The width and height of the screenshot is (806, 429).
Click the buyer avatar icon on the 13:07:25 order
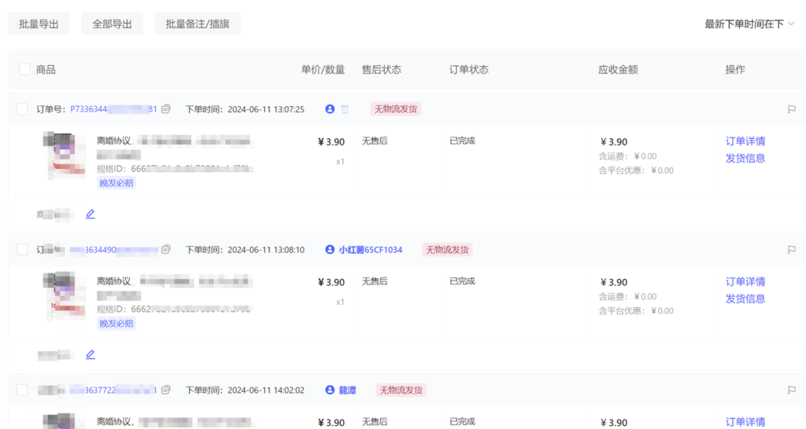[x=330, y=109]
